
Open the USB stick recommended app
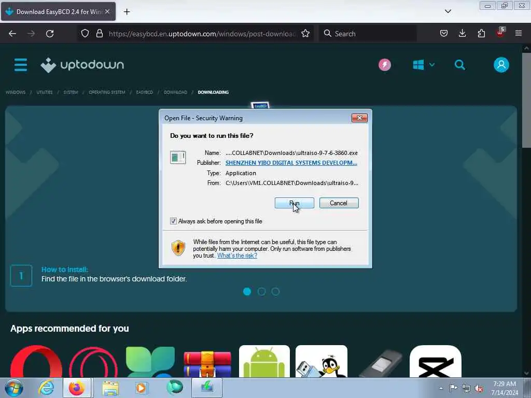381,363
